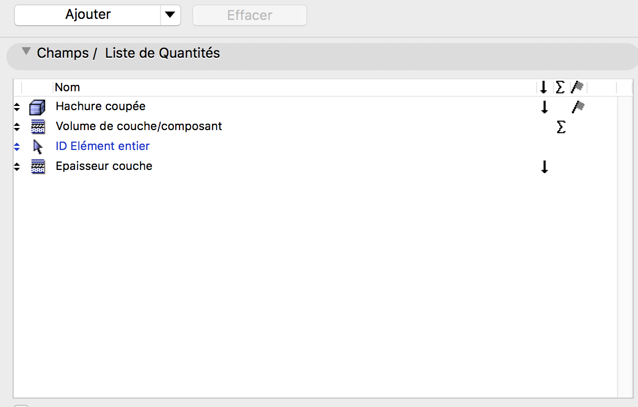Toggle the sort arrow on Epaisseur couche row

tap(544, 167)
